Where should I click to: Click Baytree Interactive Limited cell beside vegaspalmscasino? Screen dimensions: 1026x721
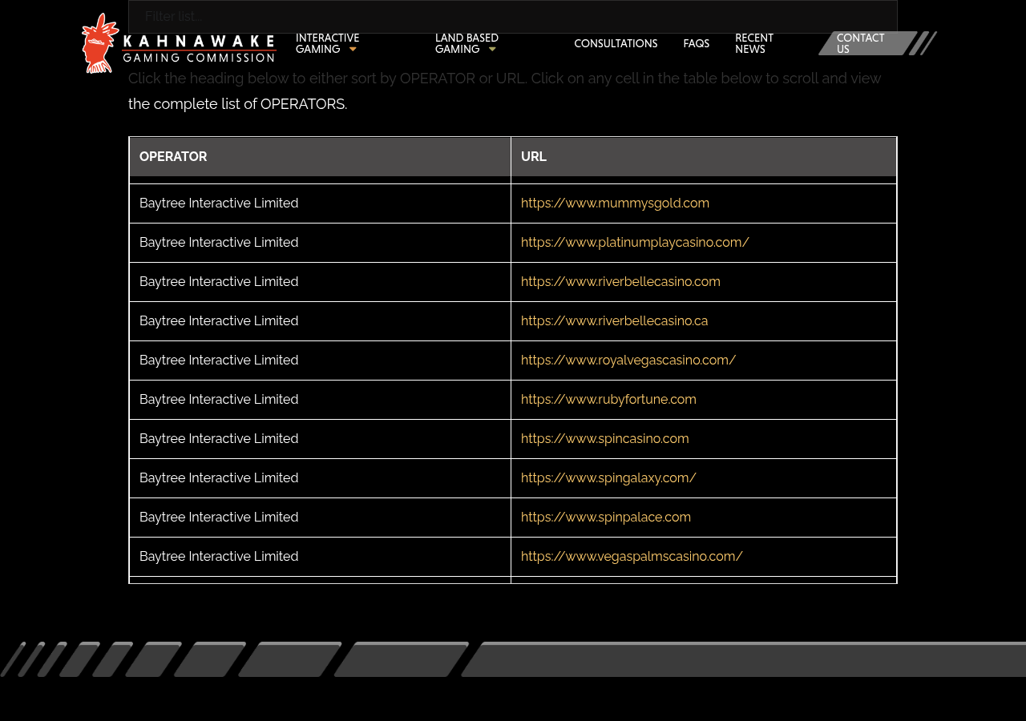320,557
